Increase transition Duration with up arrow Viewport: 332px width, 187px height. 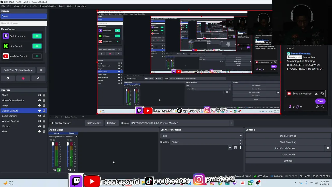click(x=241, y=141)
